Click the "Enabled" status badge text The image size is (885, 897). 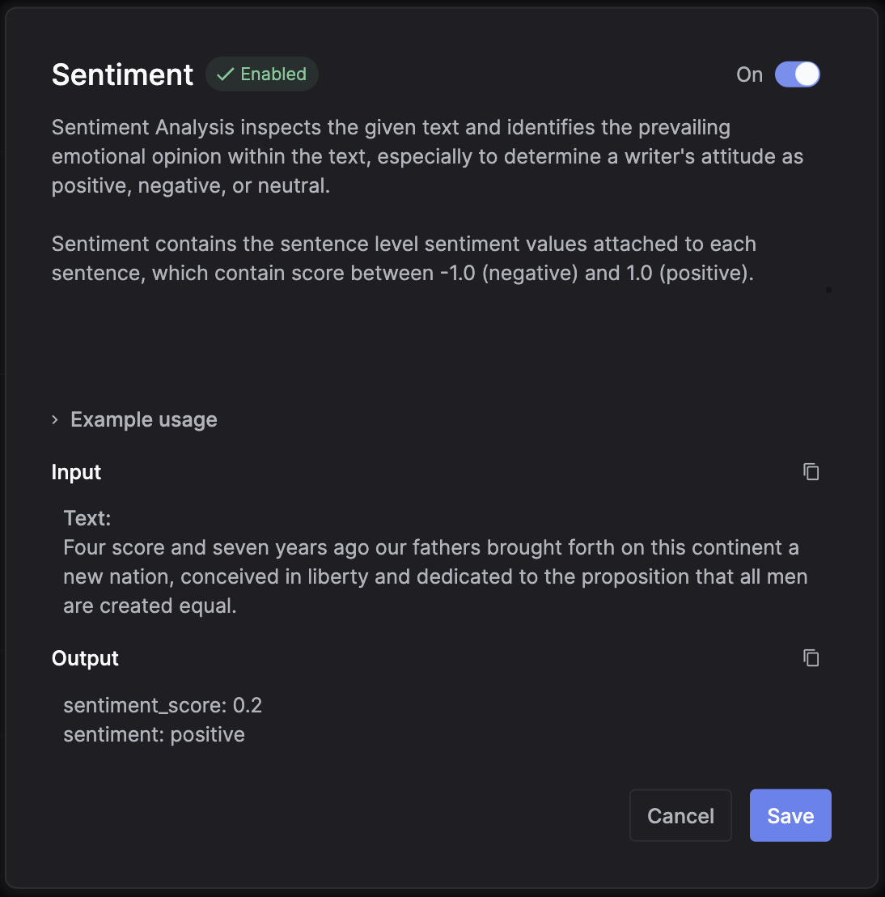coord(273,74)
